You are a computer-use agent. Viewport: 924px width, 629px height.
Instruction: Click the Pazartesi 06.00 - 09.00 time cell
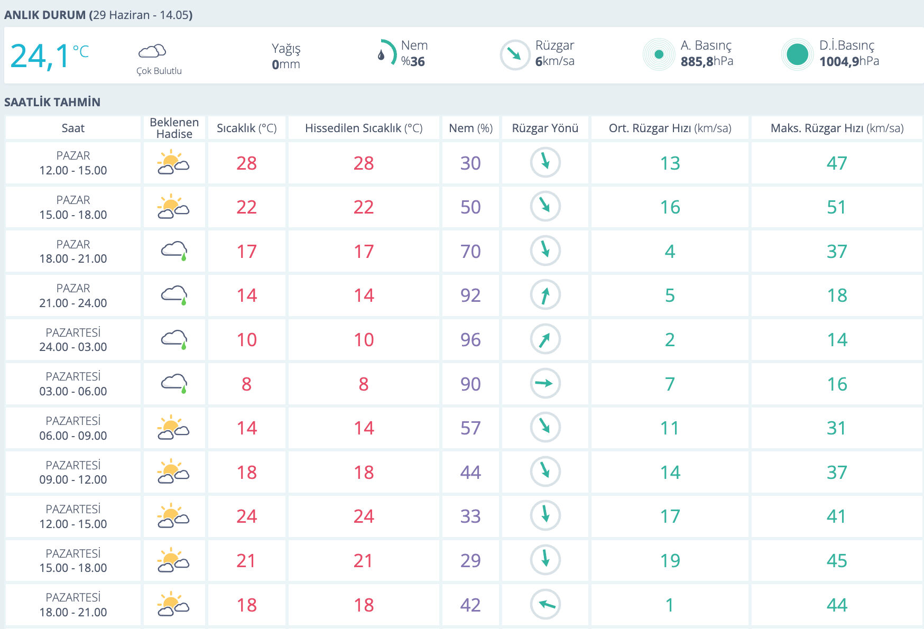pyautogui.click(x=73, y=428)
